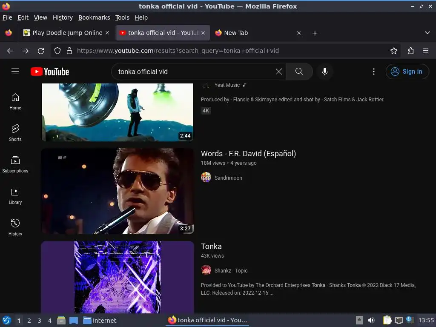View site security via the padlock icon
The height and width of the screenshot is (327, 436).
coord(69,51)
